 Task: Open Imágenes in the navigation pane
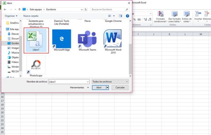coord(13,48)
